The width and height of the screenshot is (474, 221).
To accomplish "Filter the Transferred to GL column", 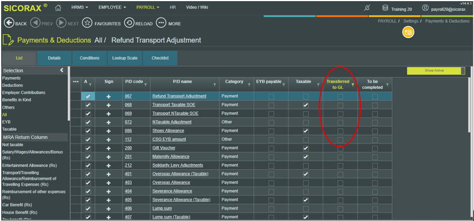I will click(x=353, y=85).
